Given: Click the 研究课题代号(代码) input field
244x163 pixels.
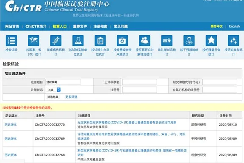Looking at the screenshot, I should pyautogui.click(x=220, y=82).
